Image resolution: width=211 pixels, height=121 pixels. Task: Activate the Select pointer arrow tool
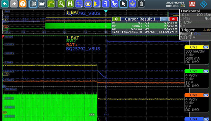[x=123, y=4]
